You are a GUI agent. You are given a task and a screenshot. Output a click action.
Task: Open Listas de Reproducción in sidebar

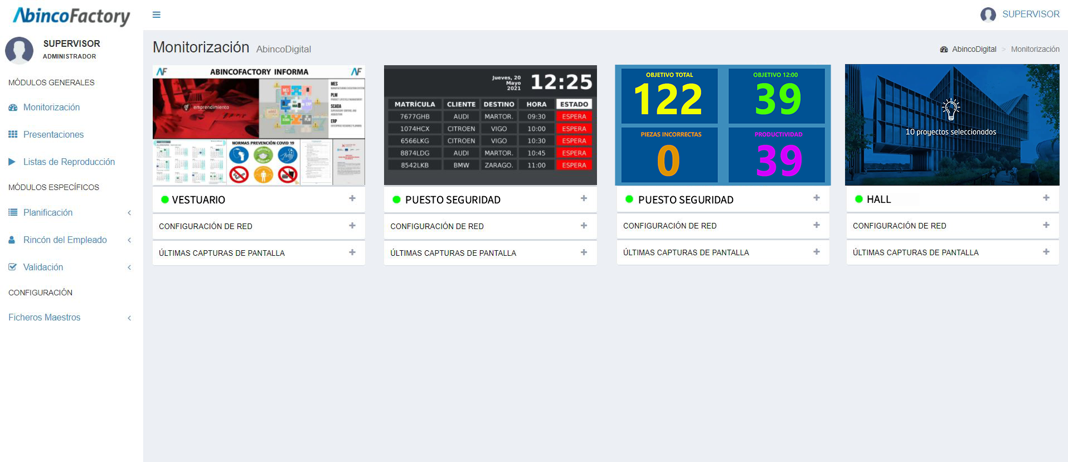tap(69, 162)
